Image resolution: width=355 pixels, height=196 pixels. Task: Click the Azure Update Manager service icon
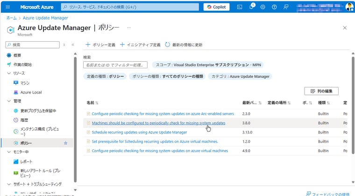[x=11, y=30]
